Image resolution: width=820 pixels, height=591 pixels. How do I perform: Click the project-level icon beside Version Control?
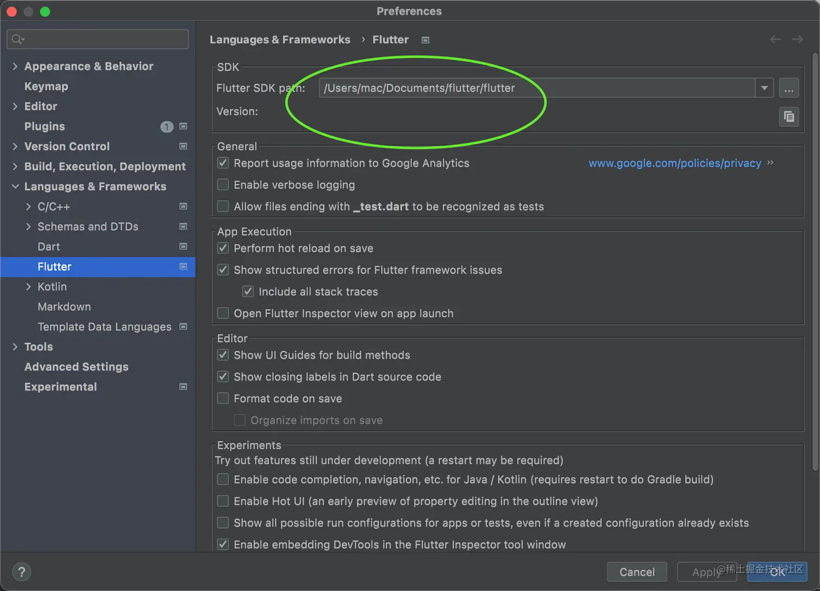pos(183,146)
